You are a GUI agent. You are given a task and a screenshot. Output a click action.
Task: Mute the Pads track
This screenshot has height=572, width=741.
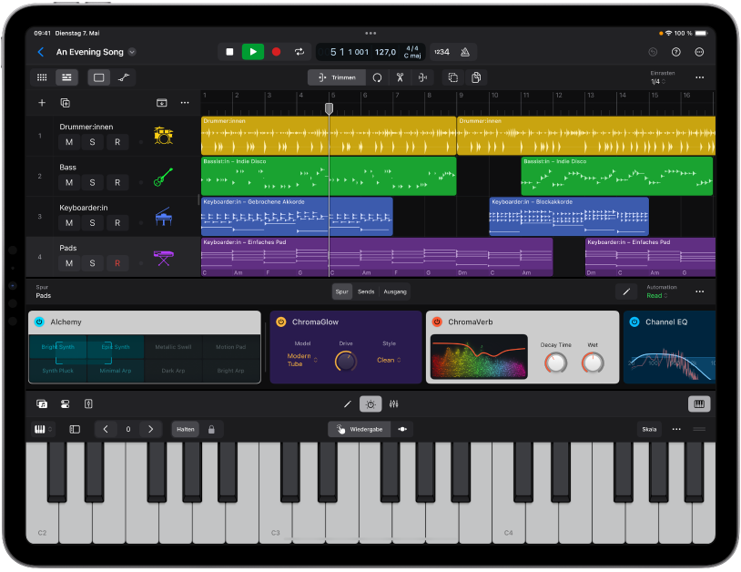[x=69, y=263]
